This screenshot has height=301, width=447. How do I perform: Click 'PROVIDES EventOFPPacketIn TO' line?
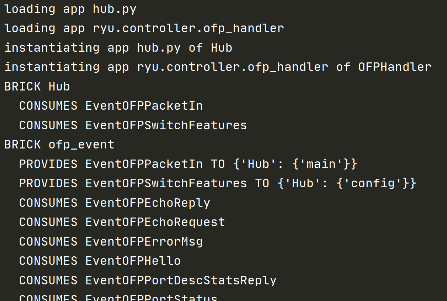click(x=188, y=164)
